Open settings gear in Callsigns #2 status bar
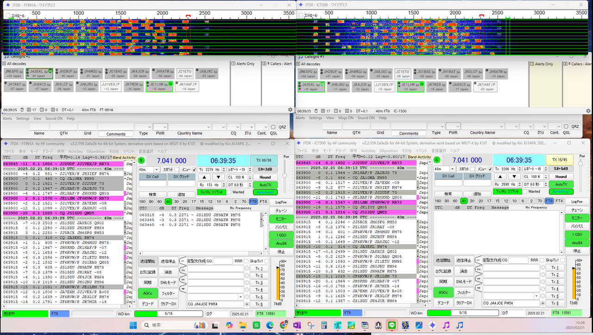This screenshot has width=593, height=335. pyautogui.click(x=290, y=110)
